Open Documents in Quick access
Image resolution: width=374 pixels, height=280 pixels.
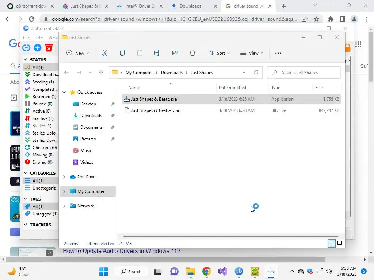(x=91, y=127)
